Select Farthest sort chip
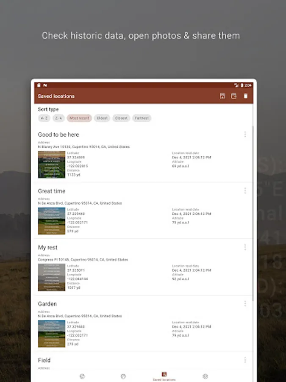 tap(142, 118)
